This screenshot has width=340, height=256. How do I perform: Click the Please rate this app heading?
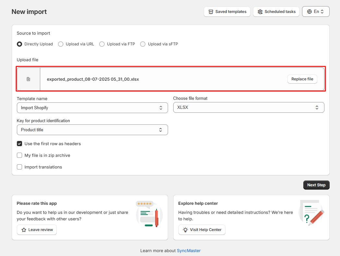[x=37, y=204]
